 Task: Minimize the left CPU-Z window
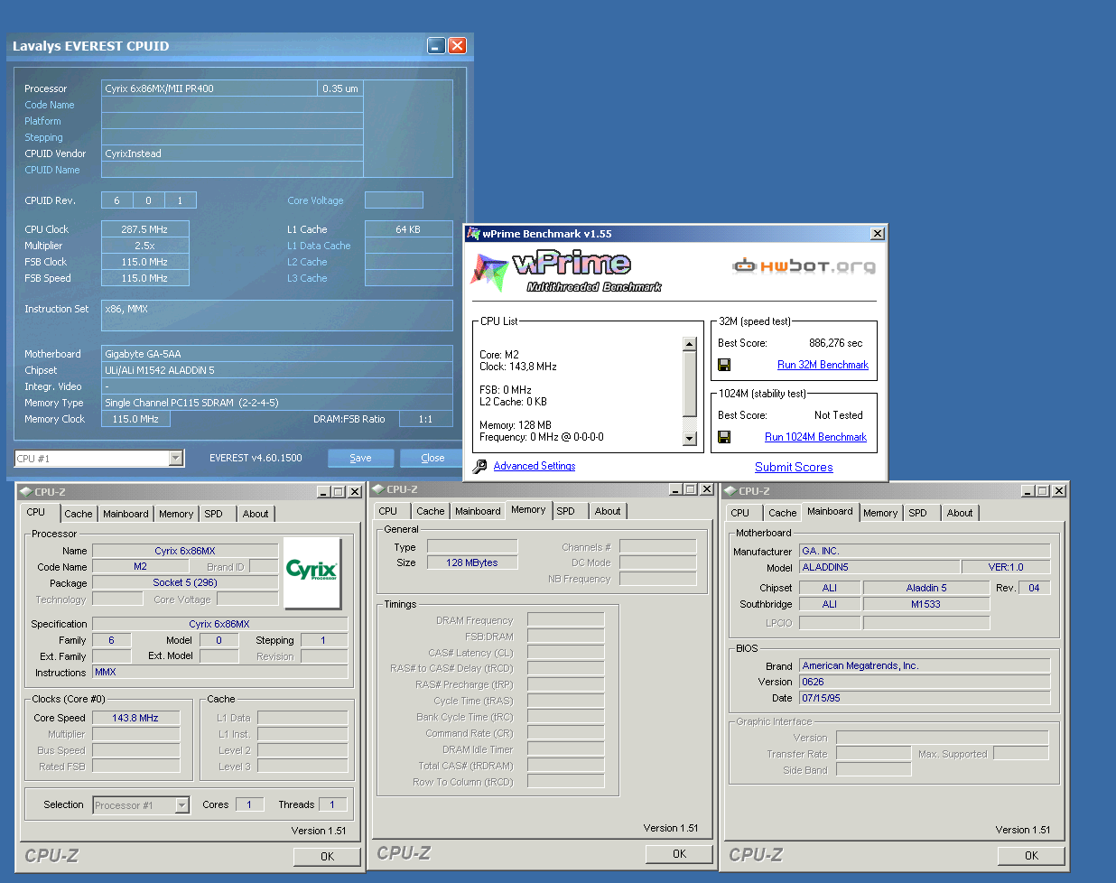click(x=323, y=492)
